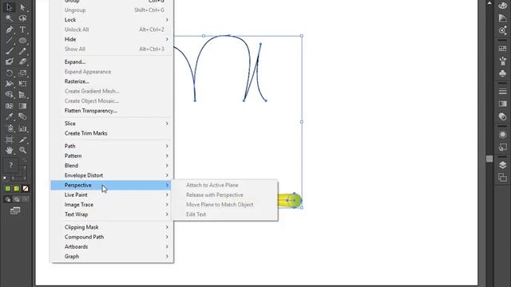Set the Color fill mode button
The width and height of the screenshot is (511, 287).
(8, 188)
